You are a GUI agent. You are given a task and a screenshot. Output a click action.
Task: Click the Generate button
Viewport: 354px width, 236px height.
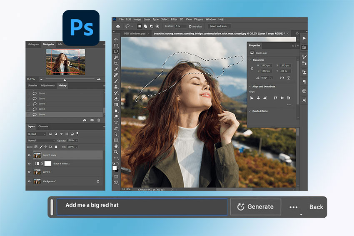(255, 207)
